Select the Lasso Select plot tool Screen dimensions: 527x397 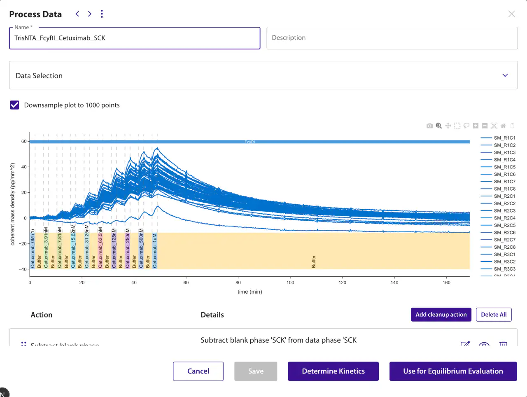466,126
